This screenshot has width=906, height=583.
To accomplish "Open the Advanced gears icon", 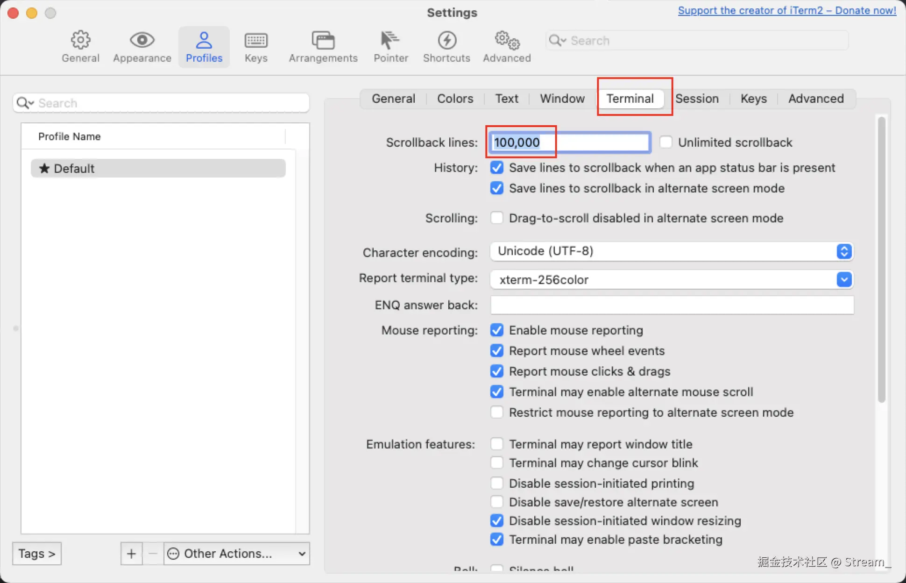I will [x=507, y=41].
